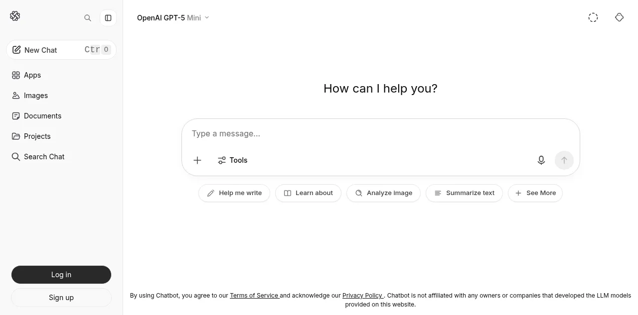Click the Projects folder icon
638x315 pixels.
pyautogui.click(x=16, y=136)
